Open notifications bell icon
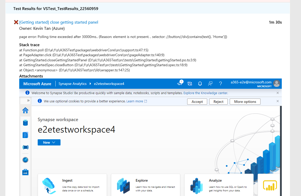The height and width of the screenshot is (196, 301). pos(200,84)
